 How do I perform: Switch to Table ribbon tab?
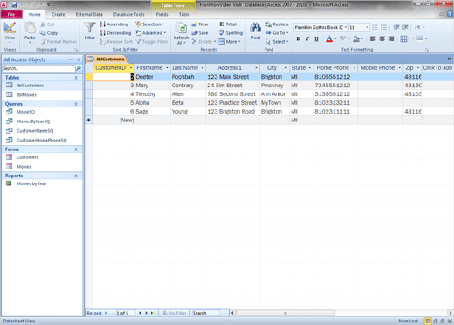tap(184, 14)
